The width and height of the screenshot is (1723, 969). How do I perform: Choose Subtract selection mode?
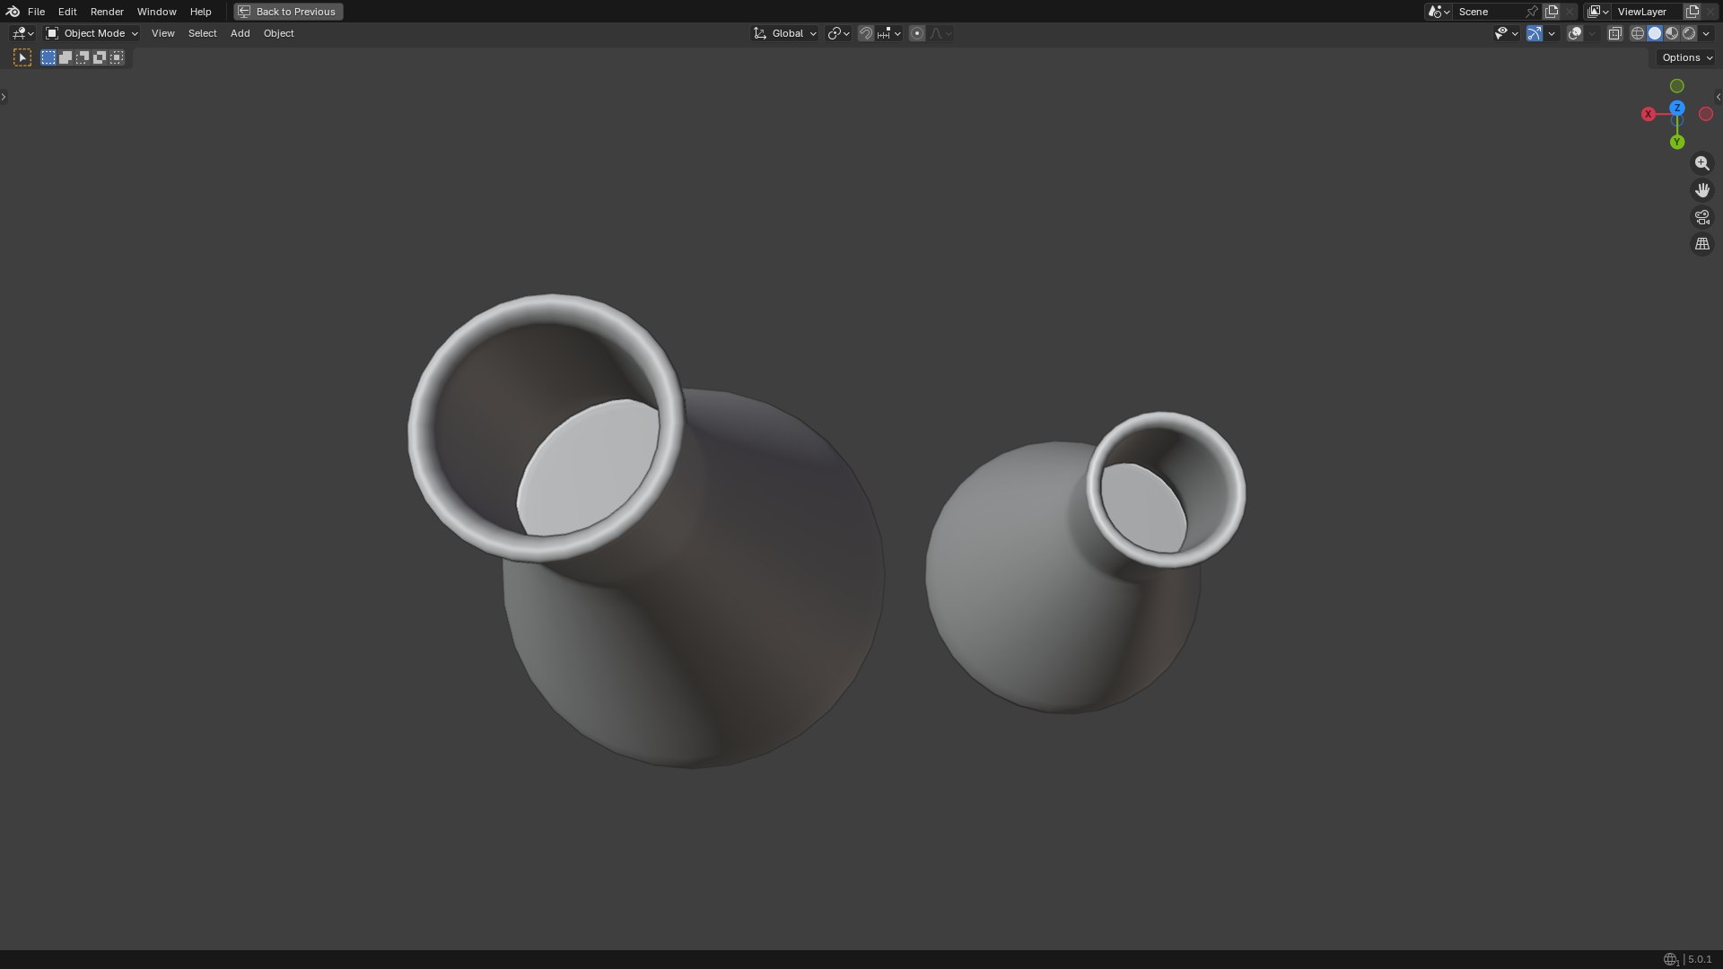[x=83, y=57]
